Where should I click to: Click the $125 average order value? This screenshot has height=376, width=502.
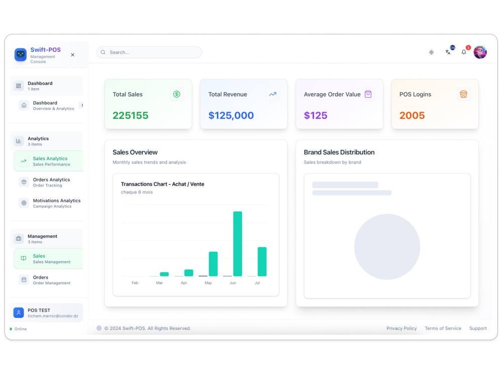(316, 115)
